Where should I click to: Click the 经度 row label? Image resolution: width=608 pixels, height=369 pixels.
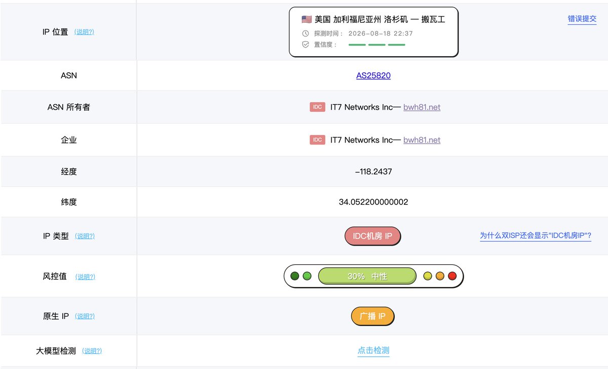[x=69, y=171]
